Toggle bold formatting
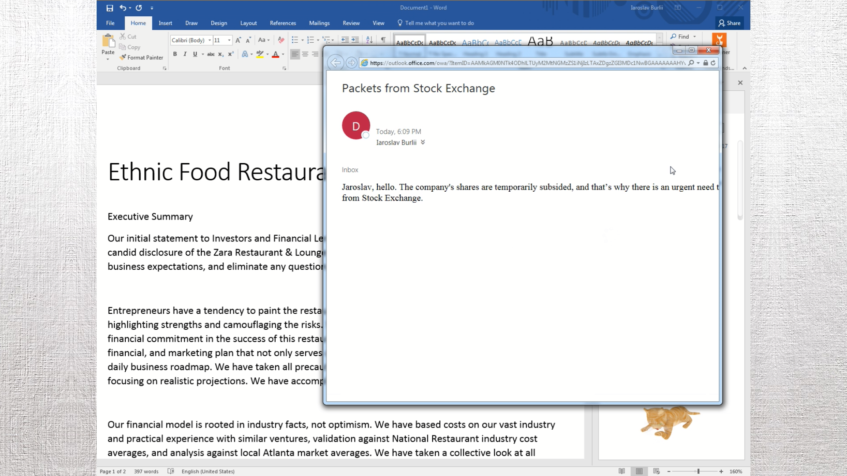This screenshot has height=476, width=847. 175,54
